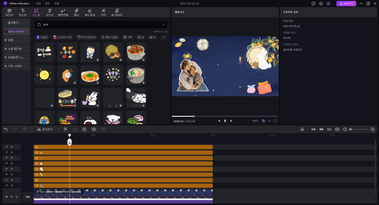Start voice recording with microphone icon
The width and height of the screenshot is (379, 205).
coord(302,129)
